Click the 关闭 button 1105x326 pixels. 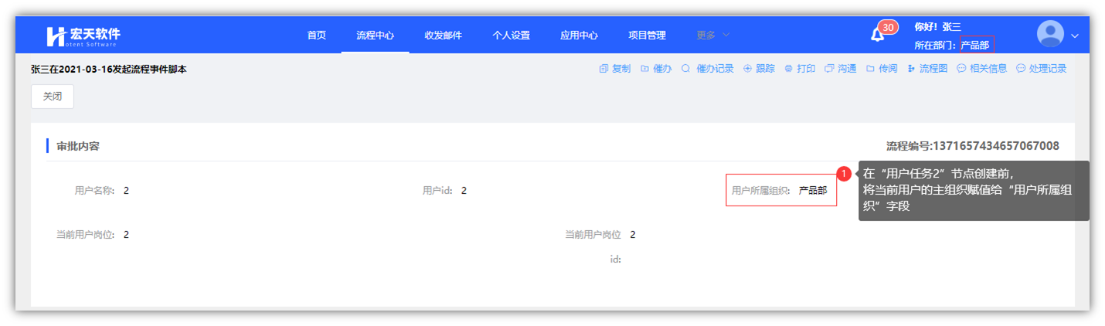[53, 97]
